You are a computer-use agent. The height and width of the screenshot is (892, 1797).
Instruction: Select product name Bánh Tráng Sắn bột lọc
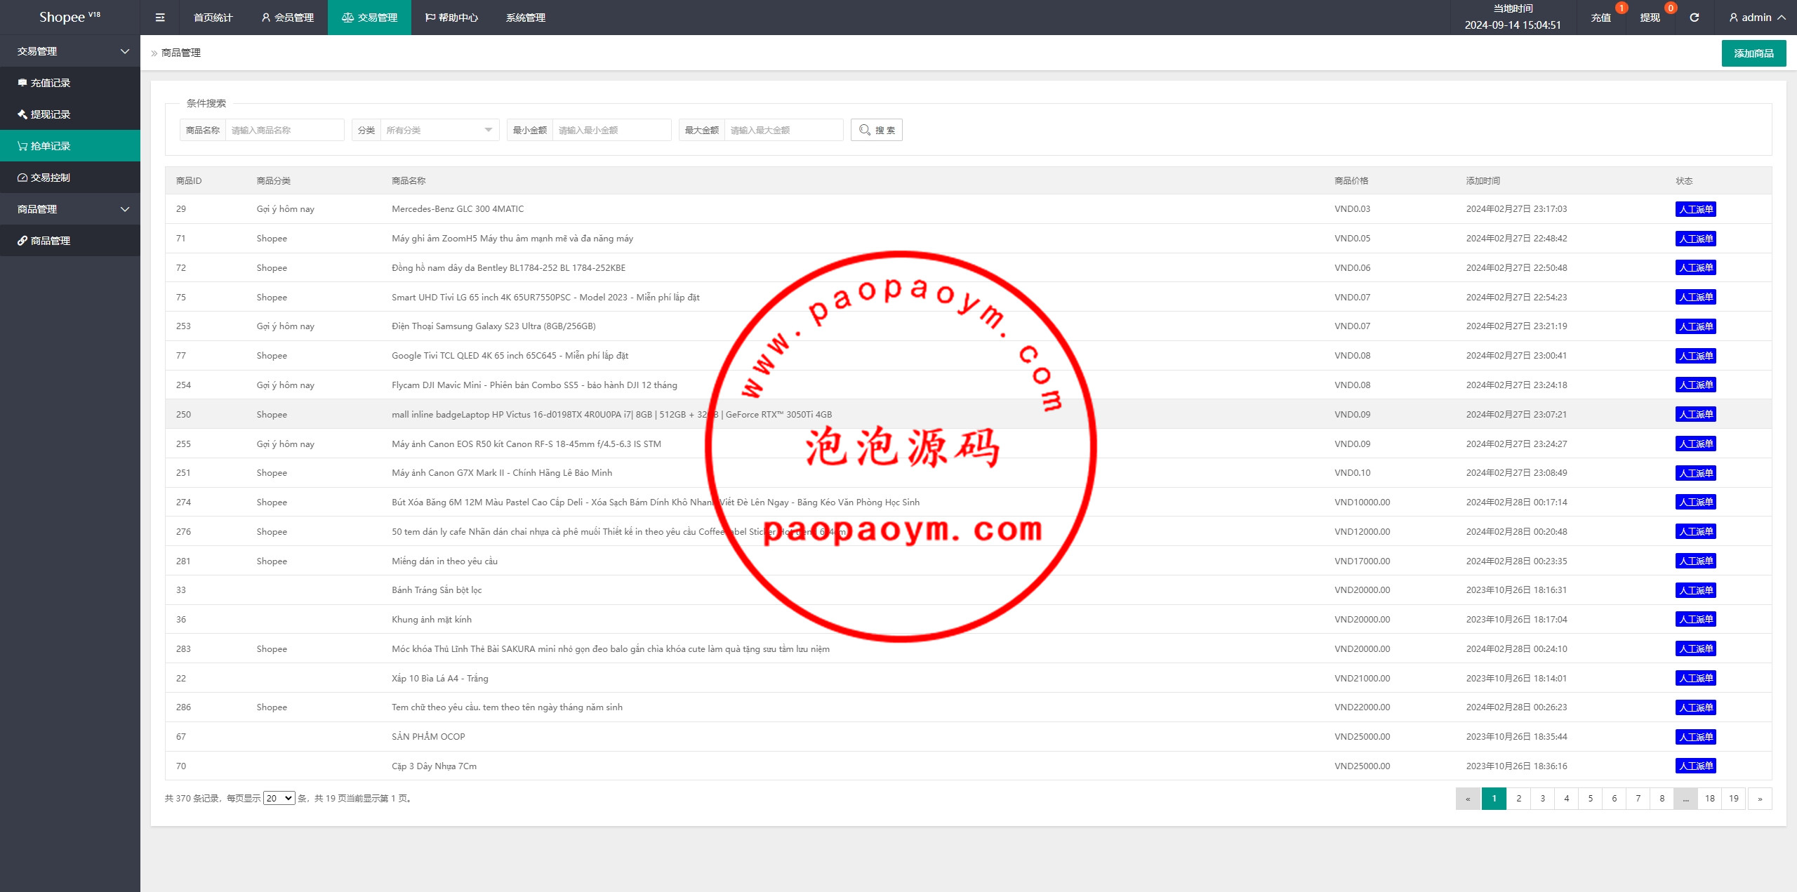click(437, 590)
